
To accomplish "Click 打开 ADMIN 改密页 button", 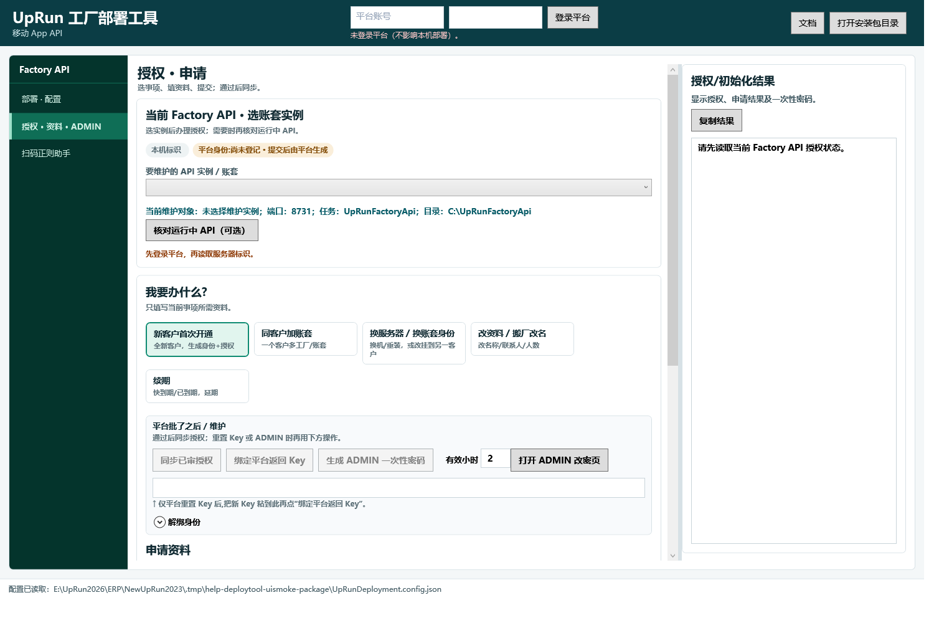I will tap(559, 460).
